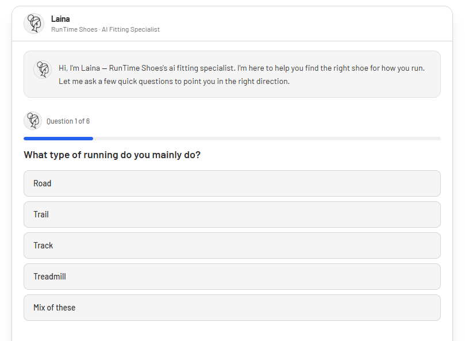Viewport: 465px width, 341px height.
Task: Click the Laina name in the header
Action: (60, 19)
